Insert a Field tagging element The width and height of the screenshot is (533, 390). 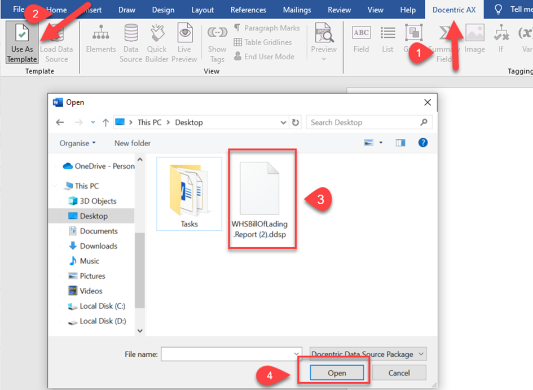[x=361, y=39]
